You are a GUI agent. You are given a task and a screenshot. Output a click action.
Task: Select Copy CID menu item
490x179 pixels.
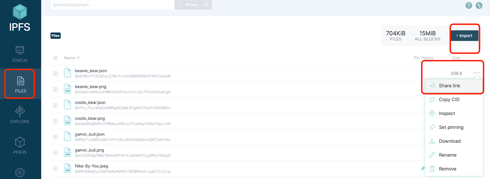point(454,100)
